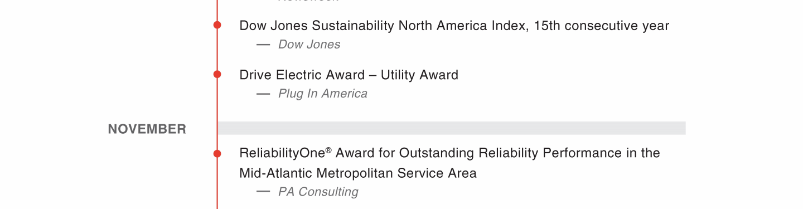Click the registered trademark symbol after ReliabilityOne

(328, 150)
